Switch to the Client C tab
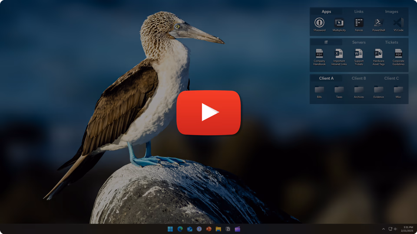 click(391, 78)
